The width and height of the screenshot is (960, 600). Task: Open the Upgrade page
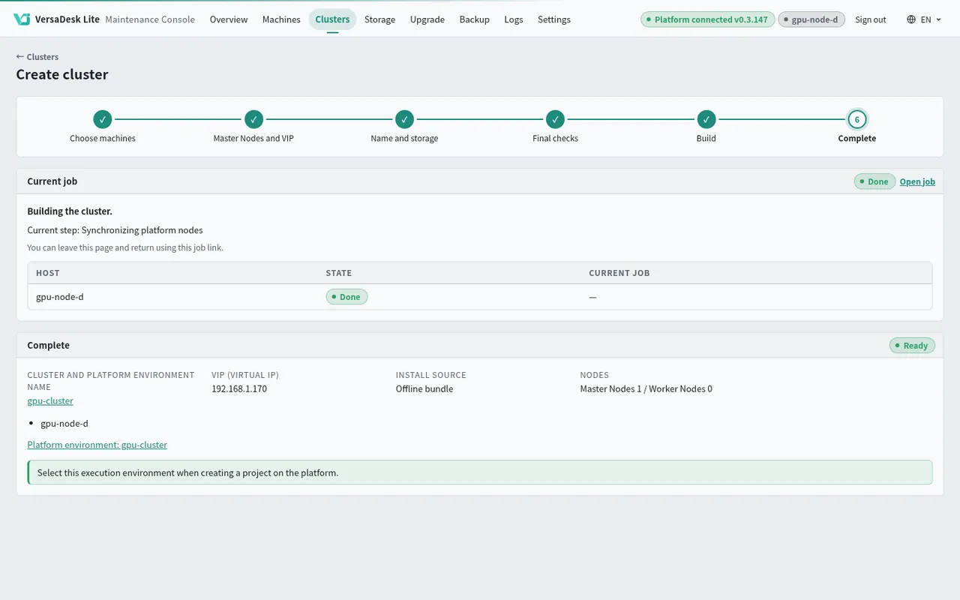(x=427, y=19)
